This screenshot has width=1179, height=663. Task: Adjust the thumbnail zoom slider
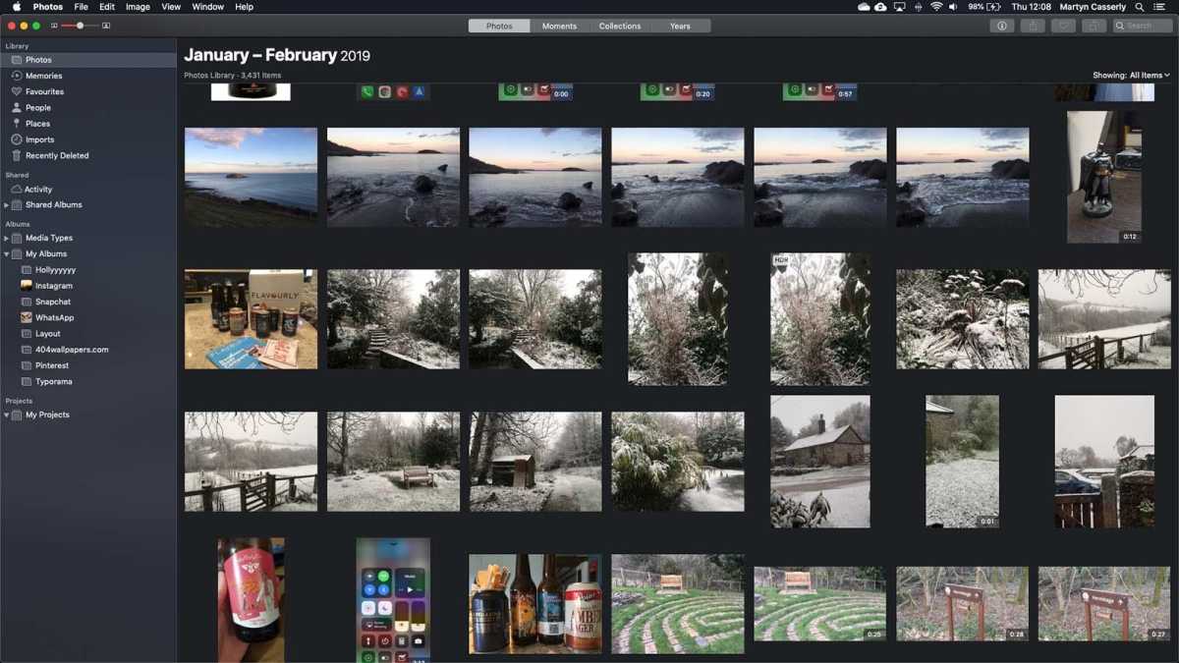click(x=80, y=26)
